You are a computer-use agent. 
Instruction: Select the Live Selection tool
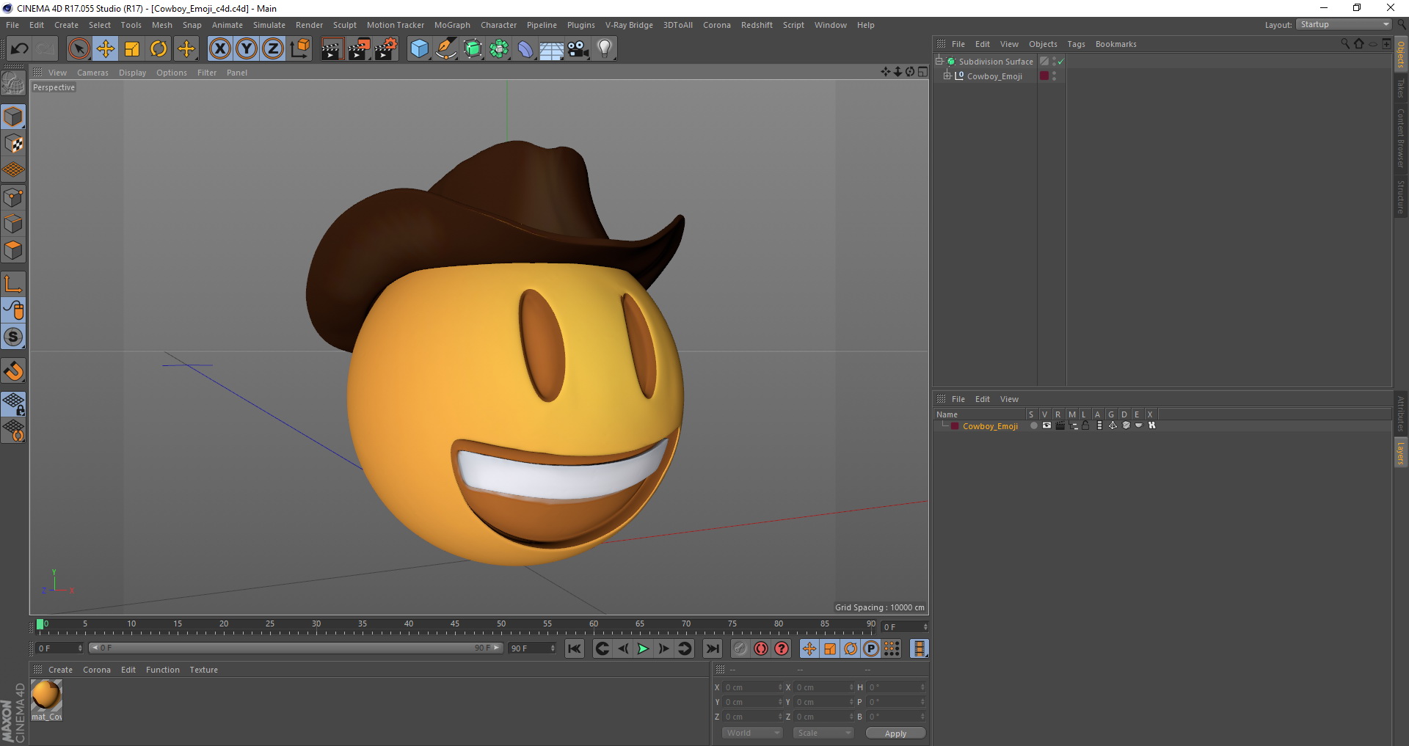point(79,49)
